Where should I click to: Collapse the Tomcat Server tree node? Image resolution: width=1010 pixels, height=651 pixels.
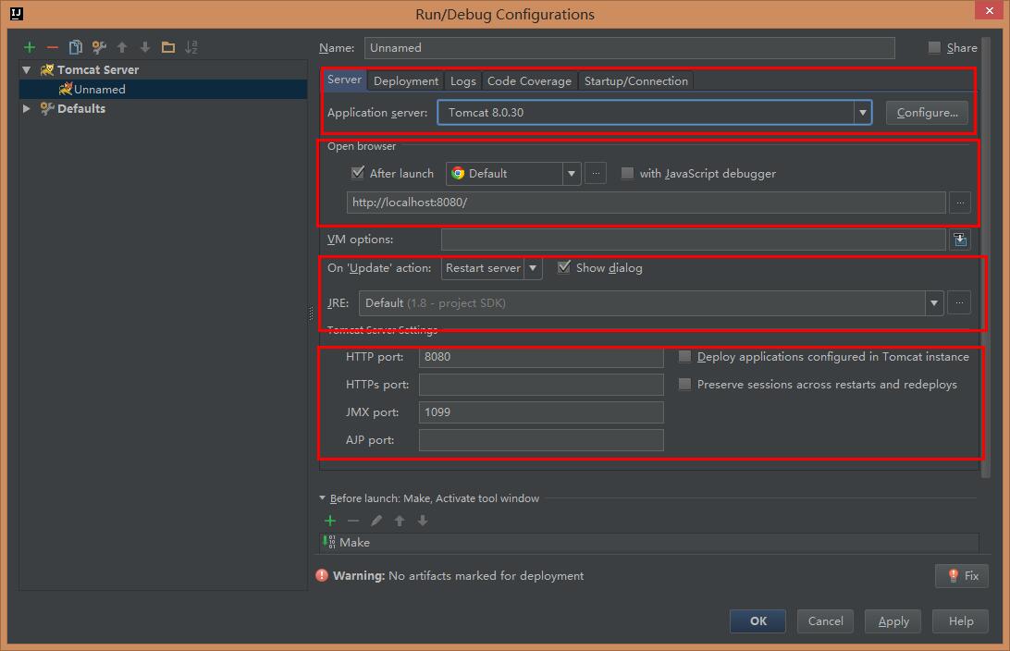click(27, 69)
